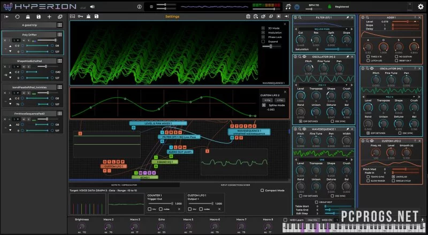The width and height of the screenshot is (428, 235).
Task: Open the global settings gear
Action: (x=421, y=7)
